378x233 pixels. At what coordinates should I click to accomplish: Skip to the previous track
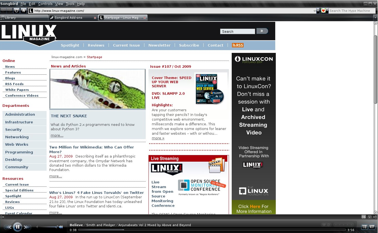pos(8,227)
